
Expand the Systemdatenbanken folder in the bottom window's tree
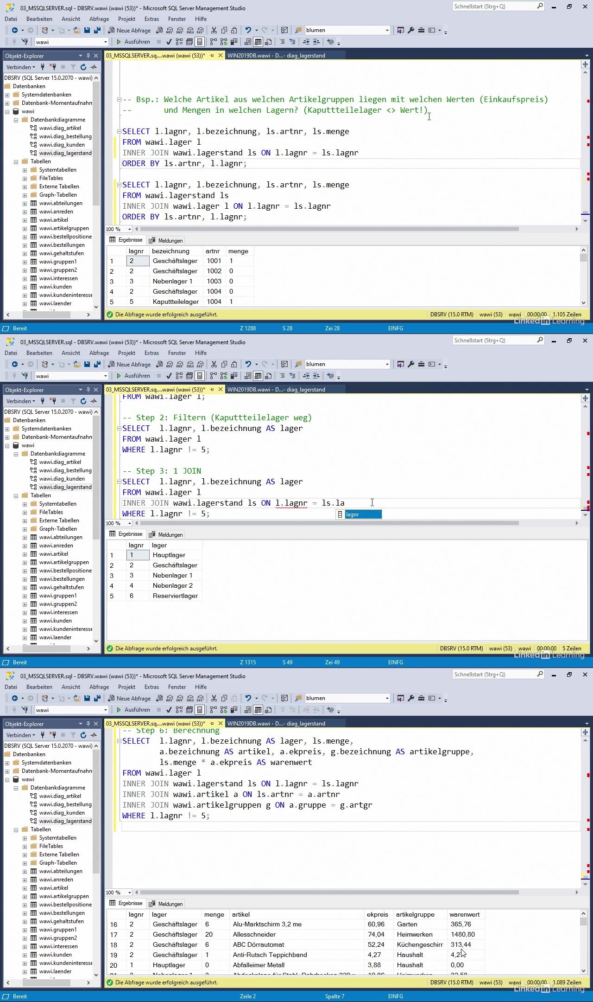(x=7, y=763)
